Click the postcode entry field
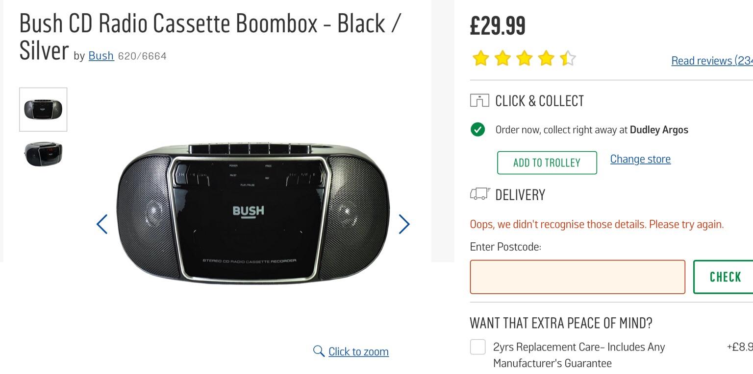The image size is (753, 374). (x=577, y=277)
